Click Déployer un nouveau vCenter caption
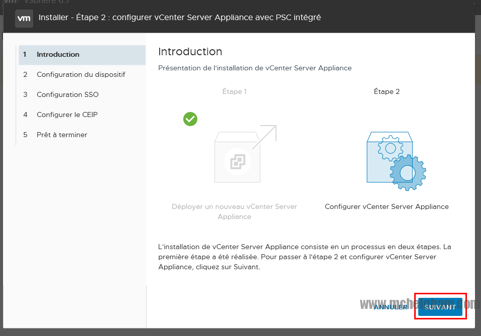The image size is (481, 336). [234, 211]
